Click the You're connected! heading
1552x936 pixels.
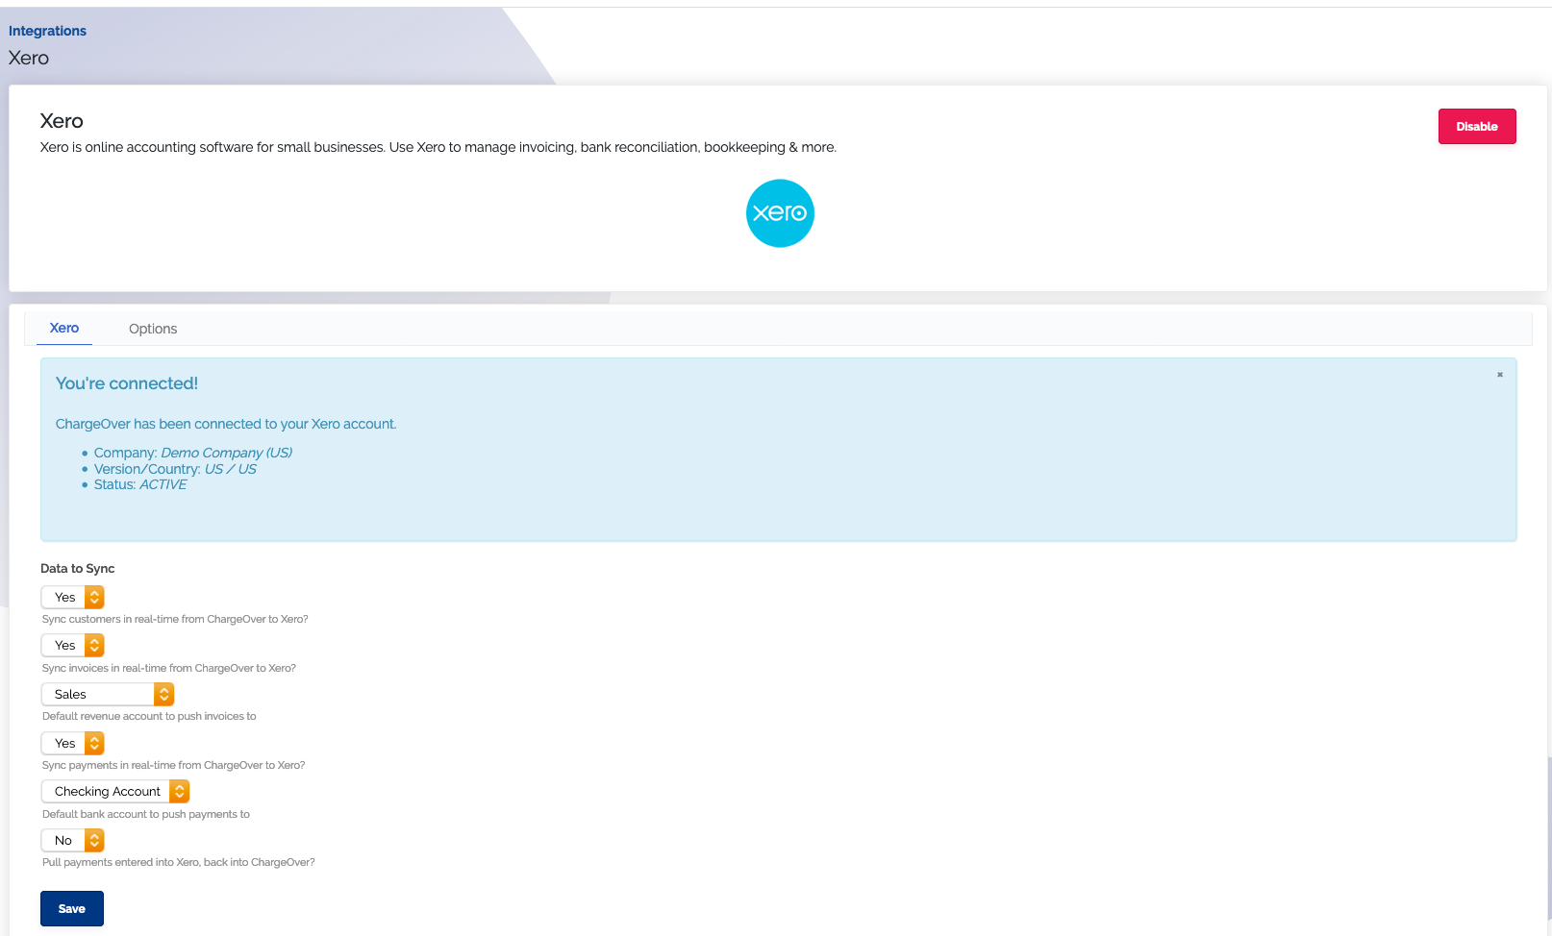[127, 383]
